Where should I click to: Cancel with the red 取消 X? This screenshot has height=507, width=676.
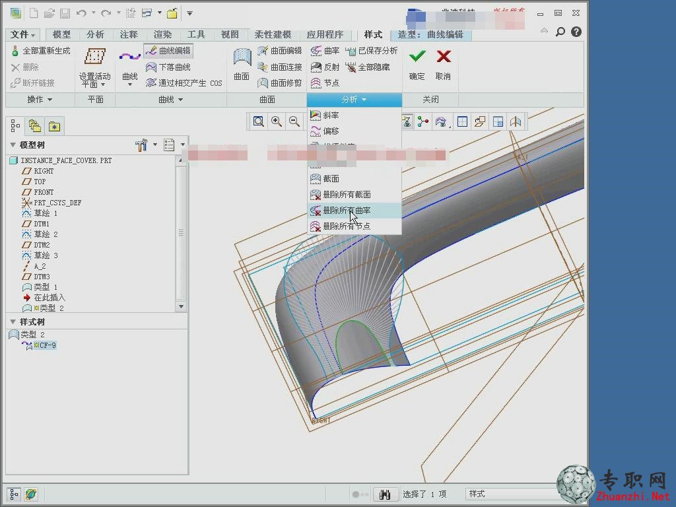pyautogui.click(x=443, y=65)
